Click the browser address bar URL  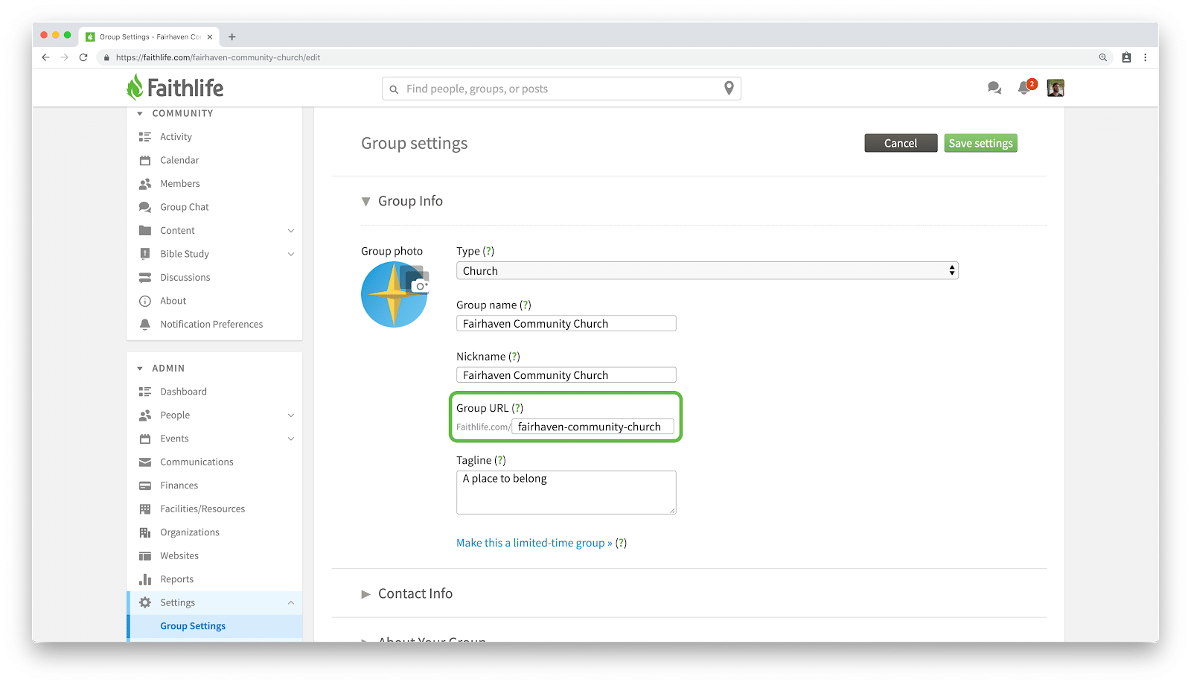point(218,57)
